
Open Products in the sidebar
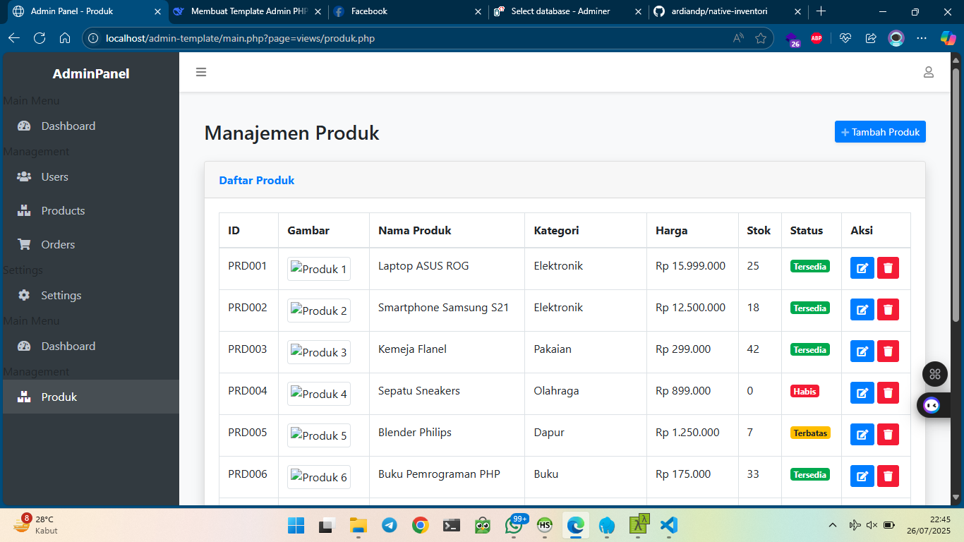click(x=90, y=210)
